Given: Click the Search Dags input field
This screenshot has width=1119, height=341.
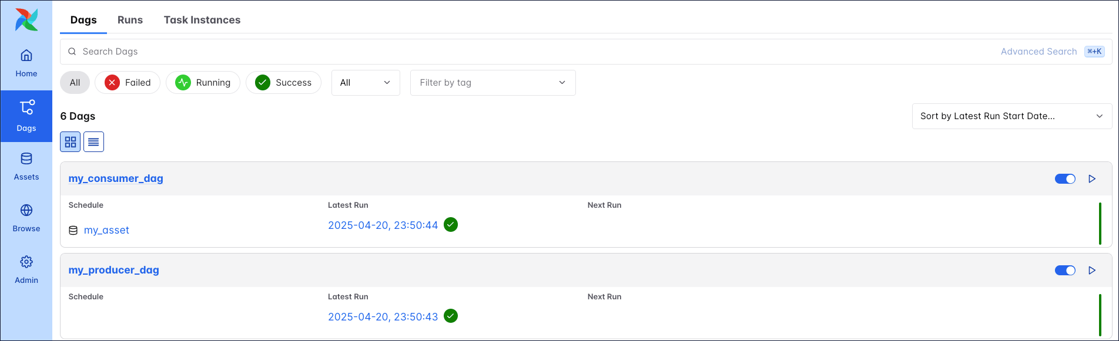Looking at the screenshot, I should [x=529, y=52].
